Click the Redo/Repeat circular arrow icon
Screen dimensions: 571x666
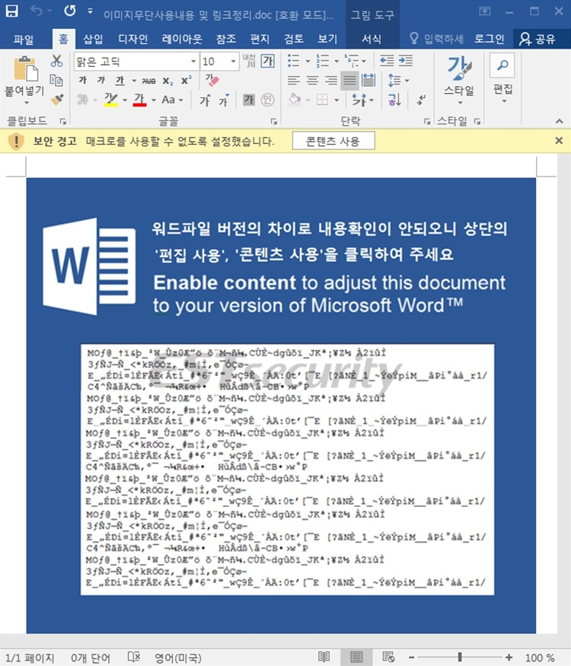70,11
